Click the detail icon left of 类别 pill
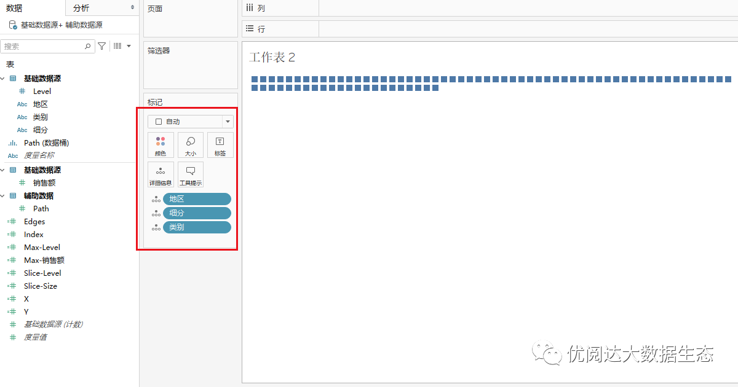Image resolution: width=738 pixels, height=387 pixels. pos(156,227)
